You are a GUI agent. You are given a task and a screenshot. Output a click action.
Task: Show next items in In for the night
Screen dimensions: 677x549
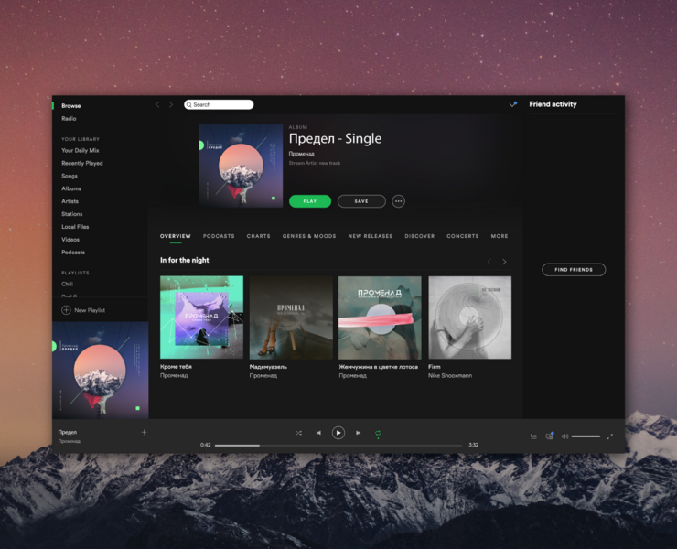tap(504, 262)
